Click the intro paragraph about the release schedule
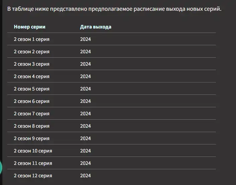Screen dimensions: 236x185 click(114, 9)
